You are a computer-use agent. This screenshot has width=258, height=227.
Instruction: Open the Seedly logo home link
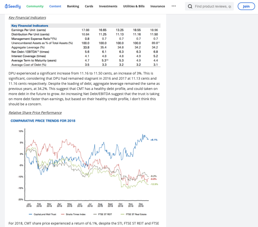click(13, 6)
